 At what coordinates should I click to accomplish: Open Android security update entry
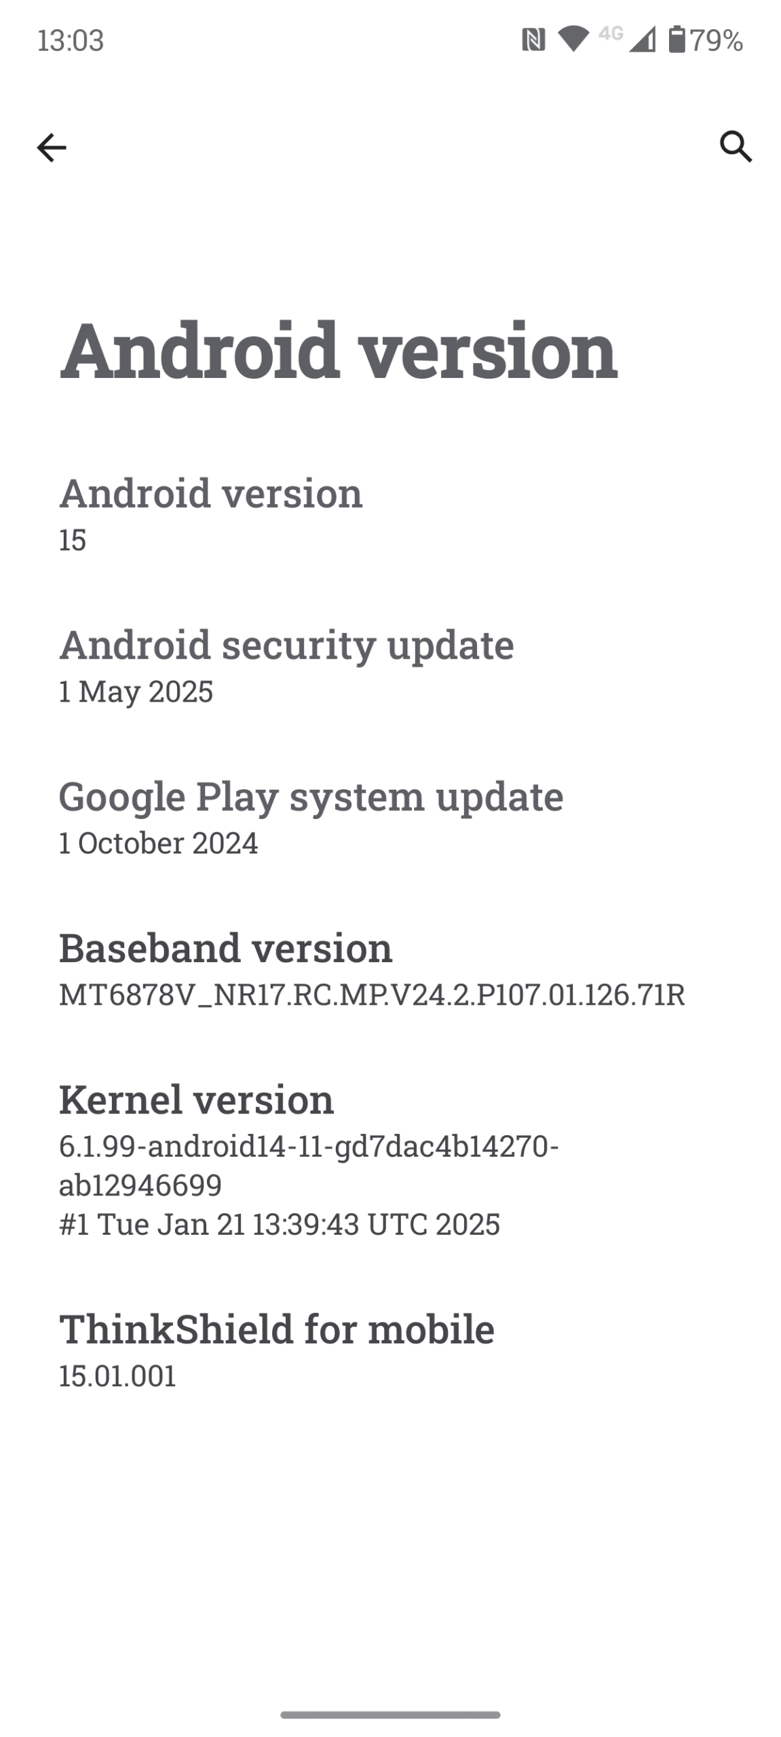click(286, 644)
